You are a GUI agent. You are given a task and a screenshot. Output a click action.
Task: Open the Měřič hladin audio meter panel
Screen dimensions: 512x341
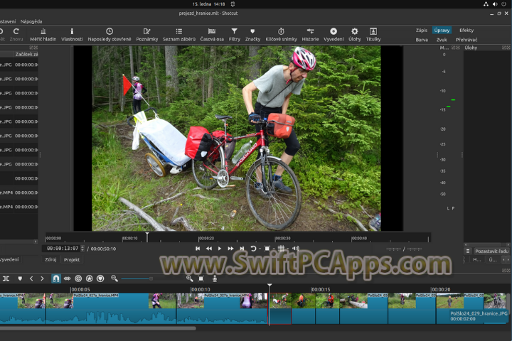43,35
